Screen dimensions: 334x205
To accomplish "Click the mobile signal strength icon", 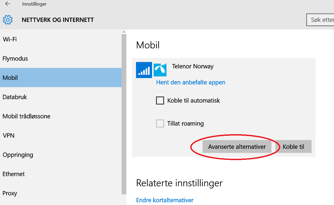I will click(144, 70).
